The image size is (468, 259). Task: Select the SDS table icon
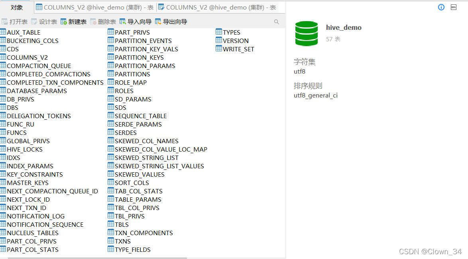(x=111, y=107)
